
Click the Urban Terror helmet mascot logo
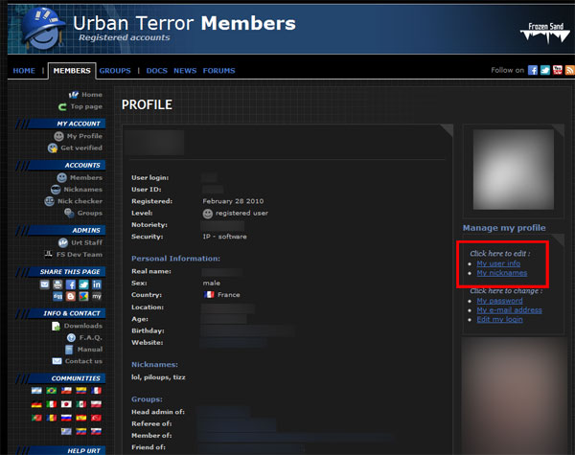[43, 28]
